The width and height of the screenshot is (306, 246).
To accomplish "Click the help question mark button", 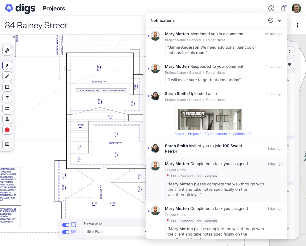I will click(271, 8).
